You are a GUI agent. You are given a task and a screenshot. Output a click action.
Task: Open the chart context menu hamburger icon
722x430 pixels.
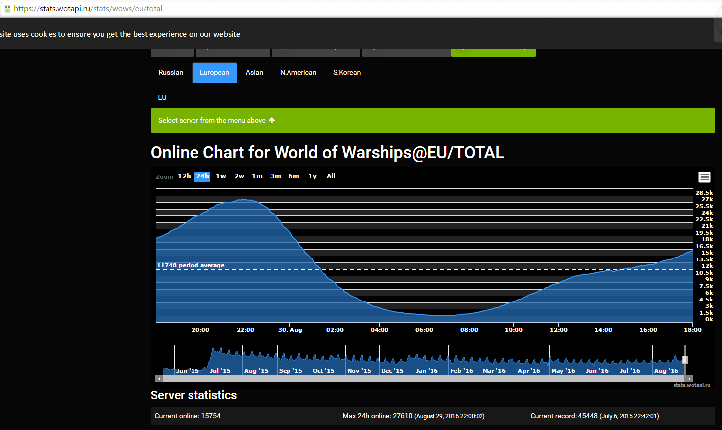point(704,177)
